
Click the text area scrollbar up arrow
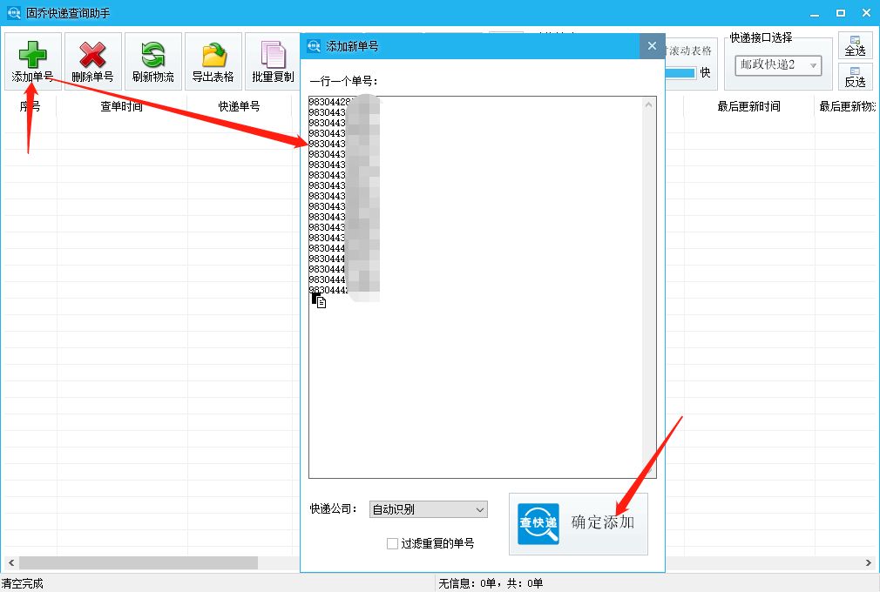pos(649,104)
